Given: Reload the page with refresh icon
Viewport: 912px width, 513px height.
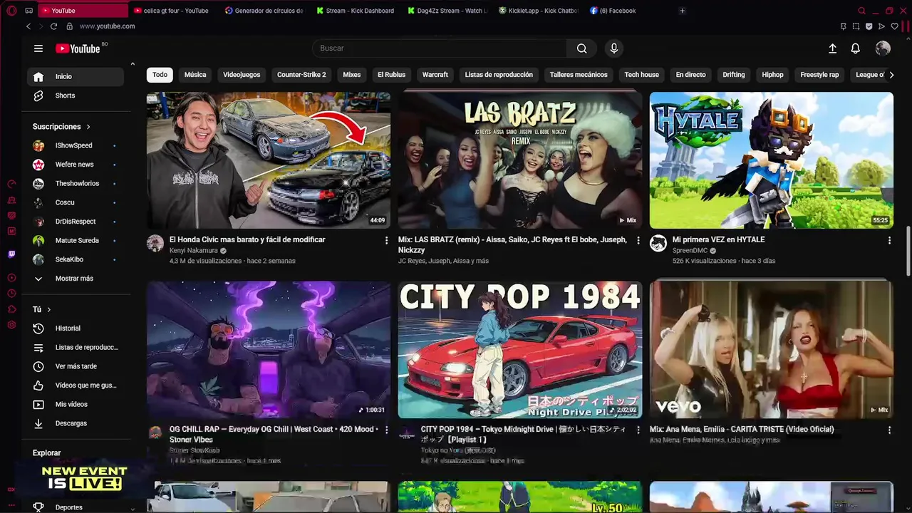Looking at the screenshot, I should [53, 26].
